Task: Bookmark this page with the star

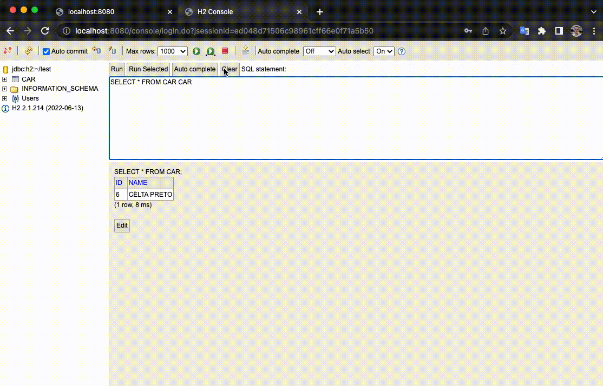Action: (503, 31)
